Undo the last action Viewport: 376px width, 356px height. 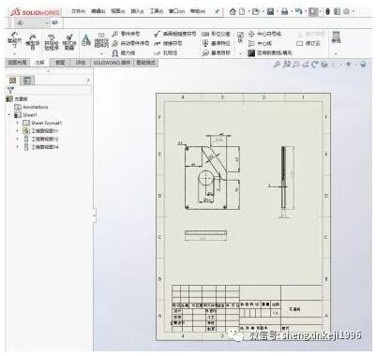pos(298,11)
